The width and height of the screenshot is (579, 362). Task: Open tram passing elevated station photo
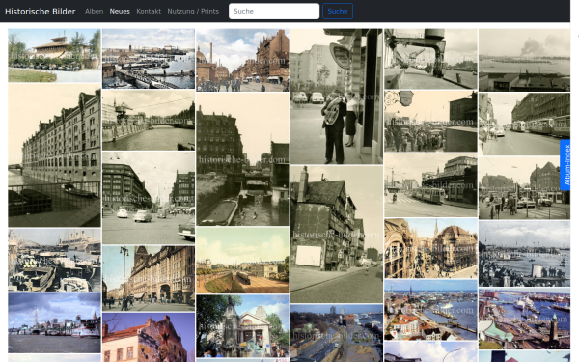coord(430,185)
